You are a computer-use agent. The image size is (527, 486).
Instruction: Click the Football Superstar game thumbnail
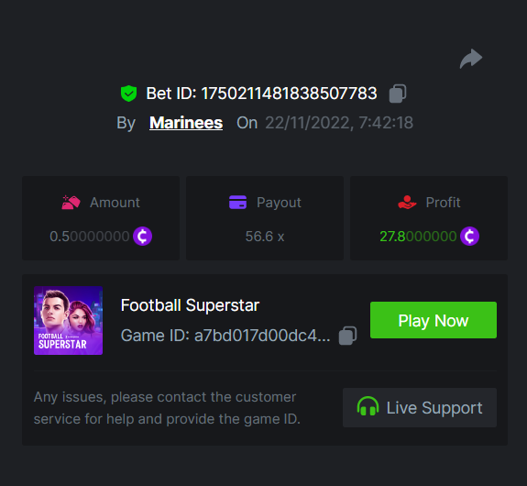68,321
